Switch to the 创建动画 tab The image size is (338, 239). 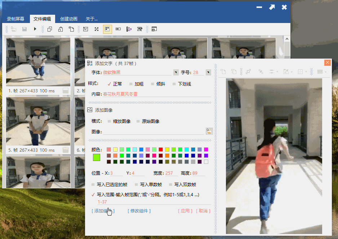pos(69,19)
